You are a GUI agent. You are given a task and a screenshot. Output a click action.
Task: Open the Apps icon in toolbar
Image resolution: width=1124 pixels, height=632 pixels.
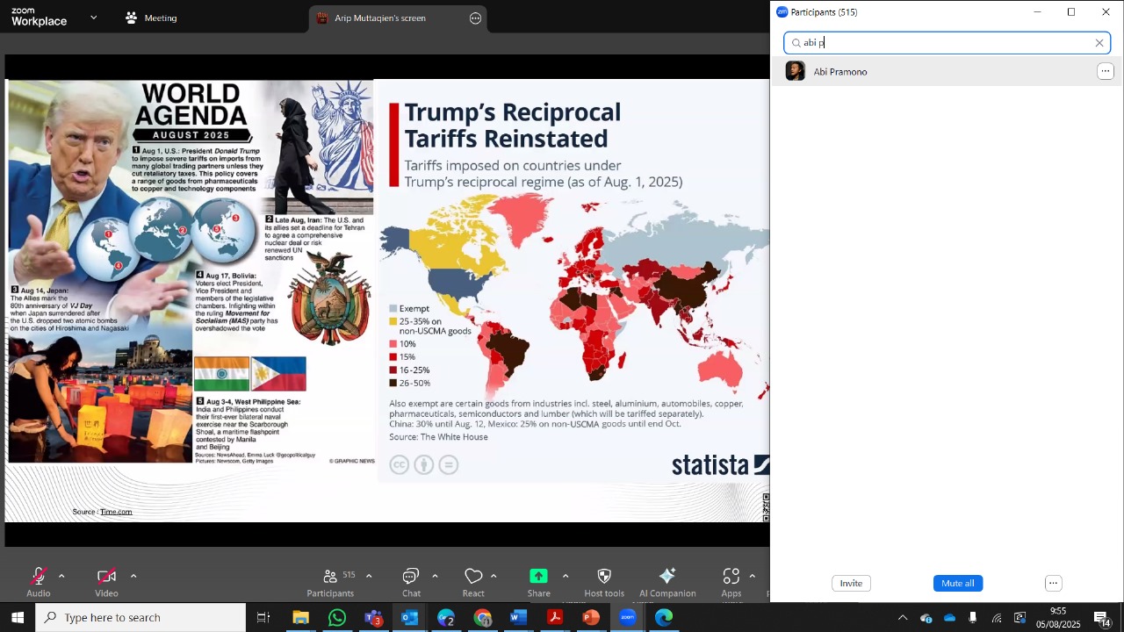731,577
